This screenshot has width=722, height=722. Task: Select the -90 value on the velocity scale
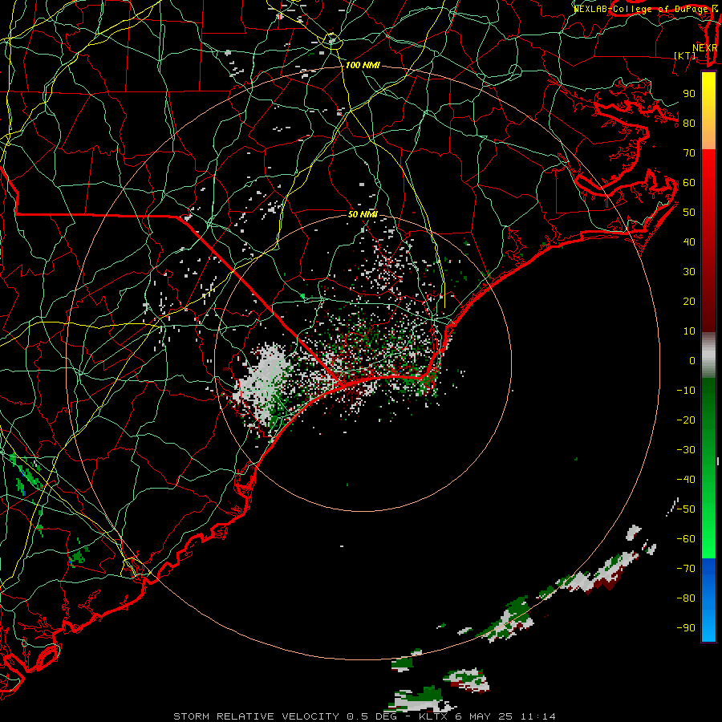pos(686,628)
